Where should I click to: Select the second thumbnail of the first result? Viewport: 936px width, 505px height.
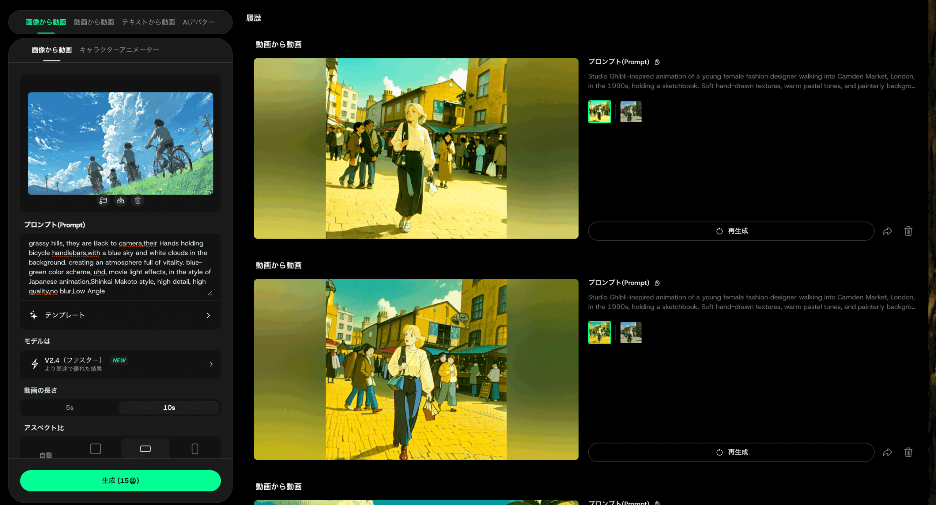(631, 112)
